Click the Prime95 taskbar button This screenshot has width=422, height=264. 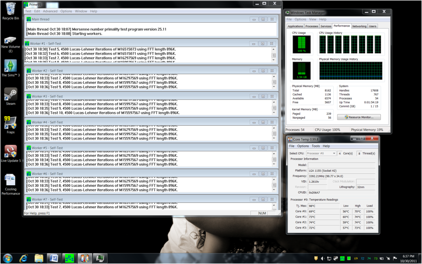pos(69,258)
